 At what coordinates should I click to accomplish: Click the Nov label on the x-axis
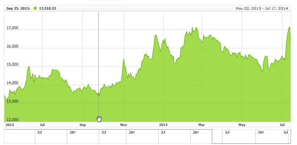(x=124, y=125)
